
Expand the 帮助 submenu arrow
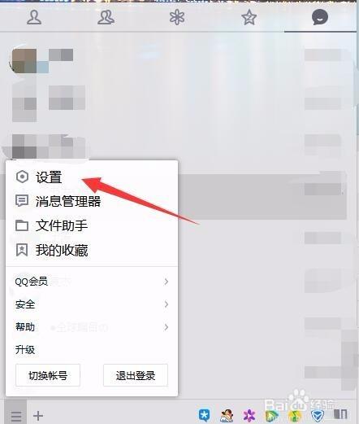166,327
